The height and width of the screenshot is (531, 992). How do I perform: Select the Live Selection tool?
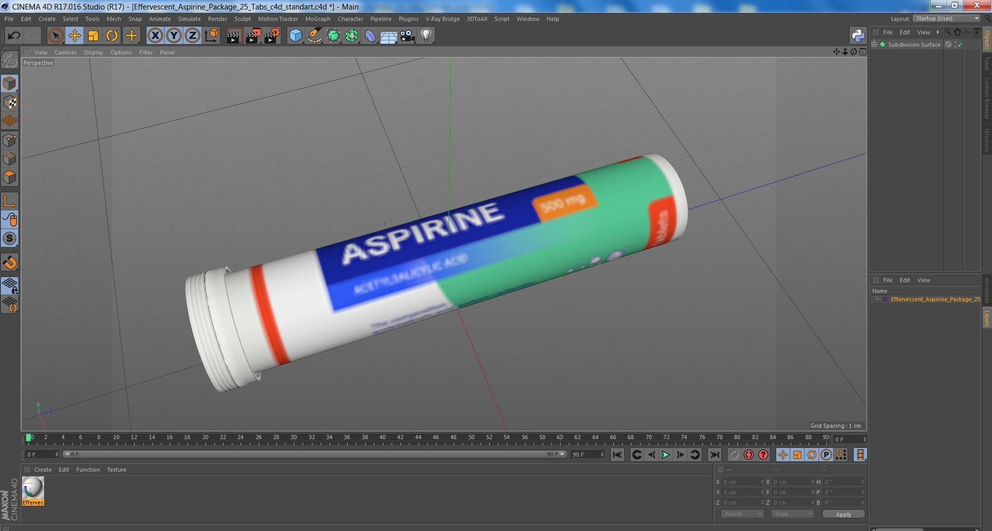click(x=56, y=36)
